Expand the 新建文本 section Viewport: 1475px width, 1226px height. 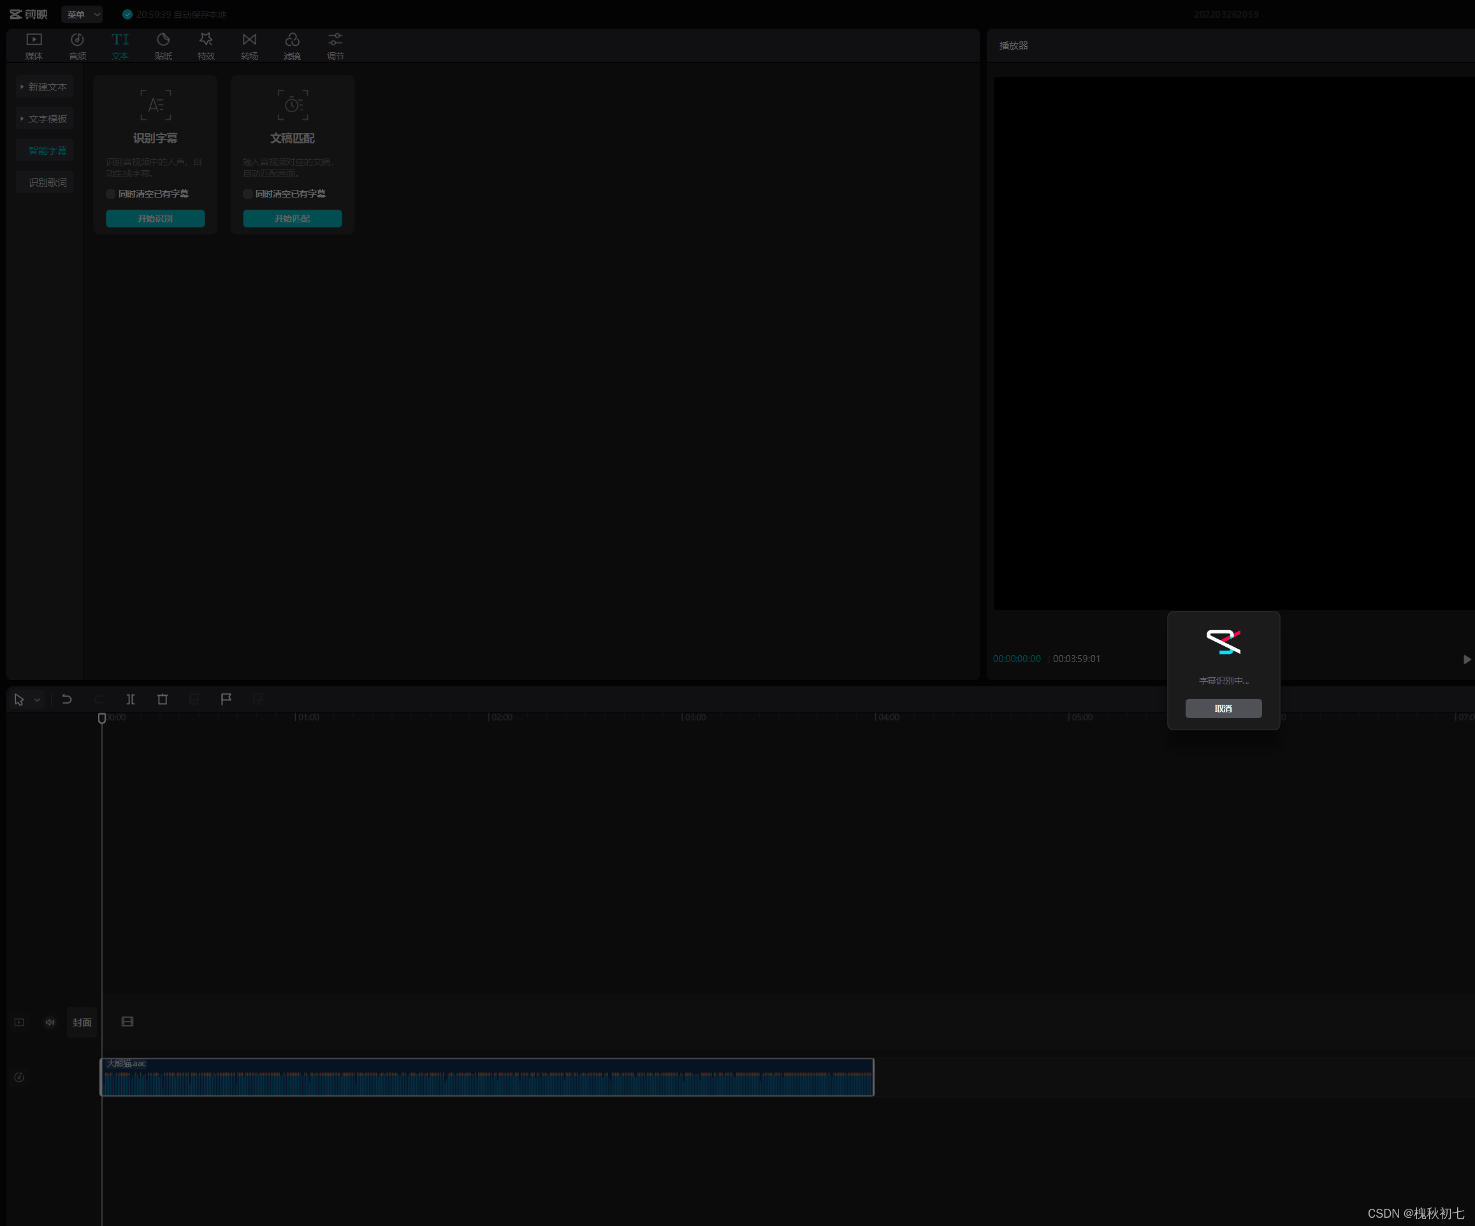pyautogui.click(x=44, y=87)
